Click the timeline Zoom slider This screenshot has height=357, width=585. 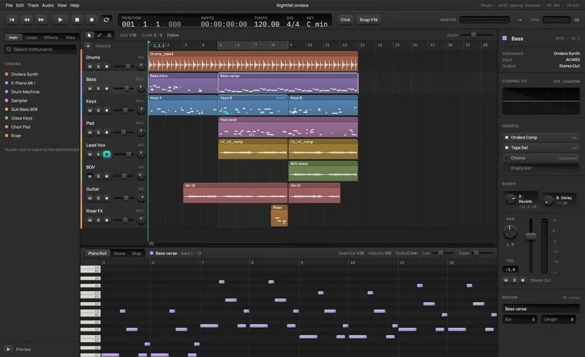(477, 35)
